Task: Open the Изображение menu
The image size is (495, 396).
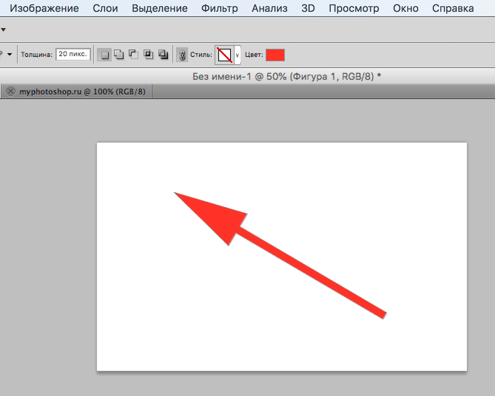Action: [x=44, y=8]
